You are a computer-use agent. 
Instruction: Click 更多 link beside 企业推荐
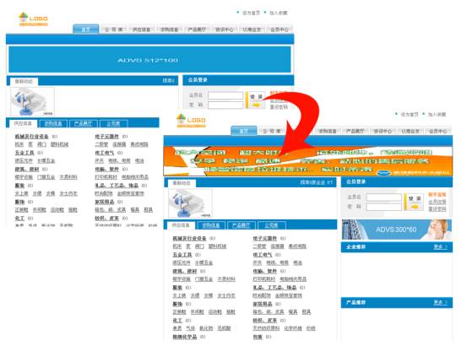(440, 247)
